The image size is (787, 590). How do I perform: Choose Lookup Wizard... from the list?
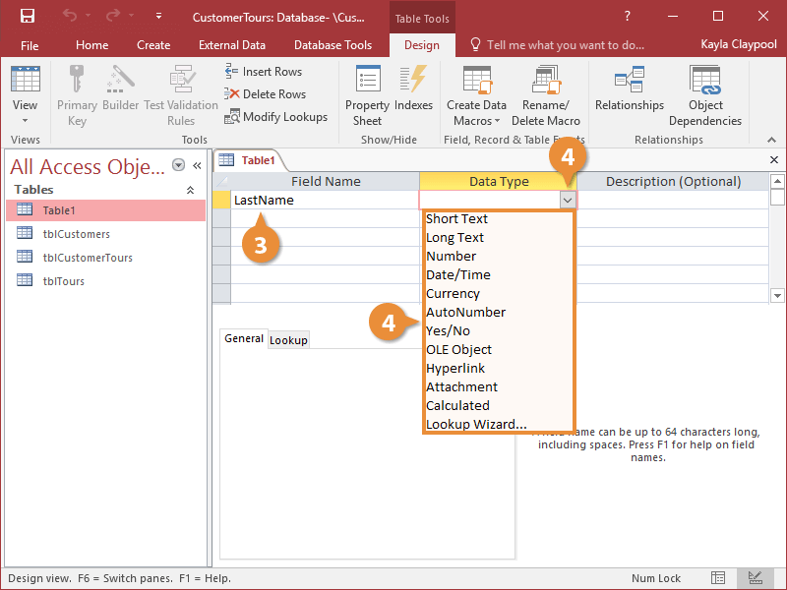click(x=499, y=424)
